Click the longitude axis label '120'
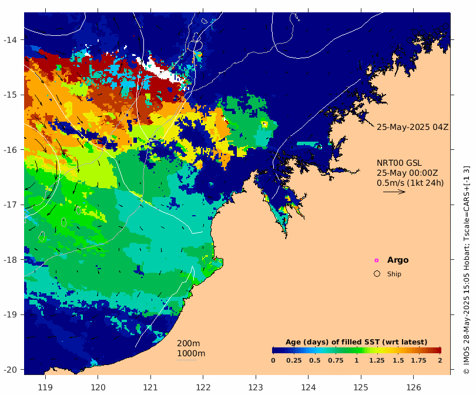476x395 pixels. pos(98,387)
